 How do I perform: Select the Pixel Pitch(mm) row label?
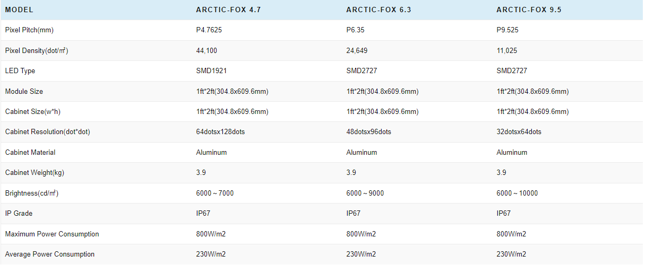[x=29, y=30]
